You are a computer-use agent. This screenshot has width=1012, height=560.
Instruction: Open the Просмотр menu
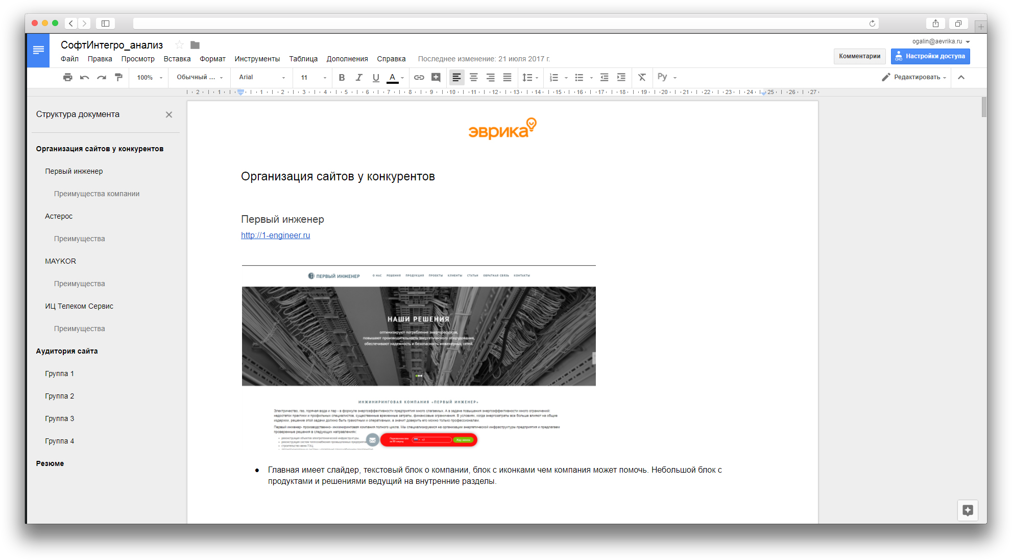tap(138, 59)
